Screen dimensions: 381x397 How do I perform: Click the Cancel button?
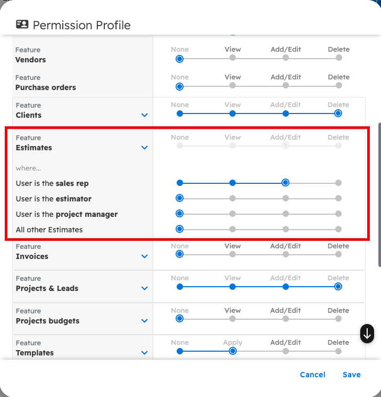(x=312, y=375)
